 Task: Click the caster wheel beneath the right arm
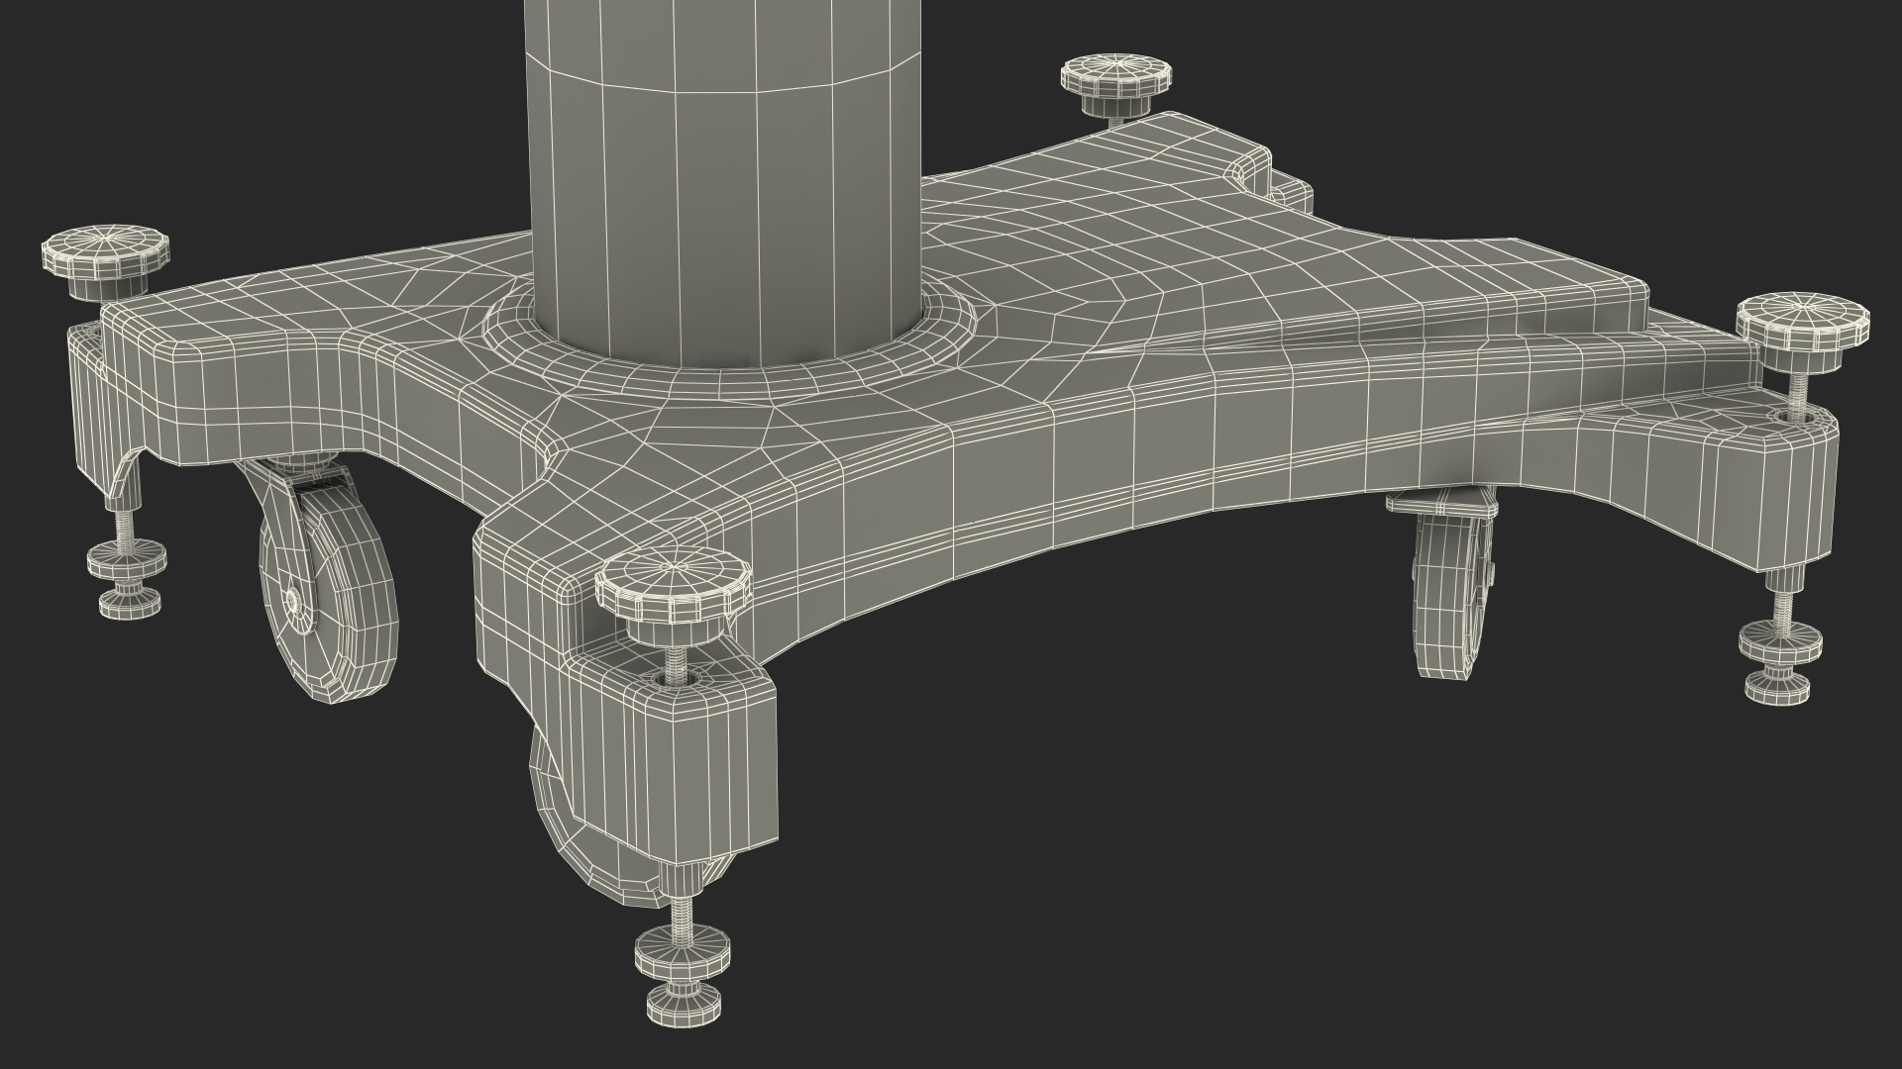1453,598
